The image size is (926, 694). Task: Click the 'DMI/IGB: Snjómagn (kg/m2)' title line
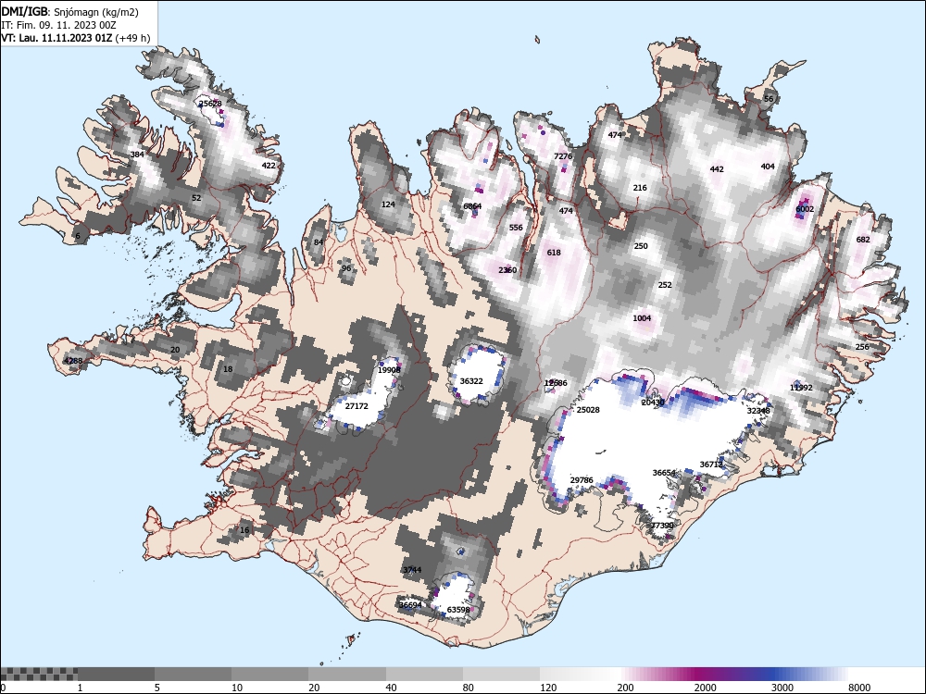pyautogui.click(x=70, y=12)
